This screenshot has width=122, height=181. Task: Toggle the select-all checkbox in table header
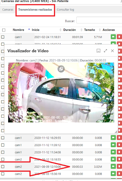point(4,30)
